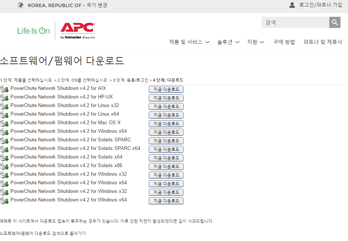
Task: Select the text PowerChute for Solaris SPARC x64
Action: [75, 148]
